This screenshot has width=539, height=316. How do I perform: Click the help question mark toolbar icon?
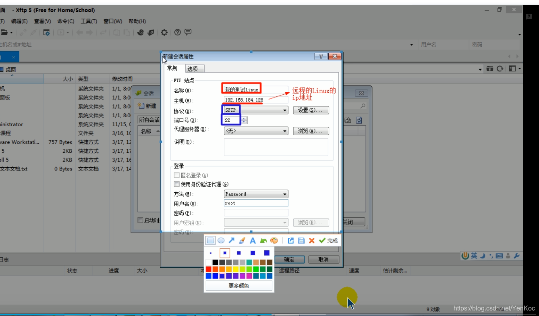pos(177,32)
